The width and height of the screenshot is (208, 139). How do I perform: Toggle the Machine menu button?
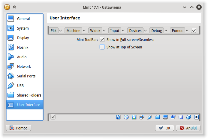73,31
